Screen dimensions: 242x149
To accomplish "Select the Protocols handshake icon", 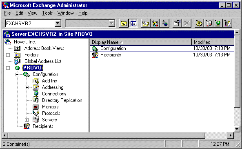I will pyautogui.click(x=36, y=113).
